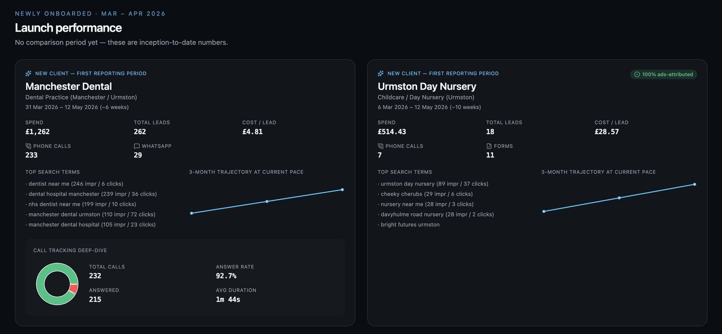The image size is (722, 334).
Task: Click the 'cheeky cherubs' search term
Action: 426,194
